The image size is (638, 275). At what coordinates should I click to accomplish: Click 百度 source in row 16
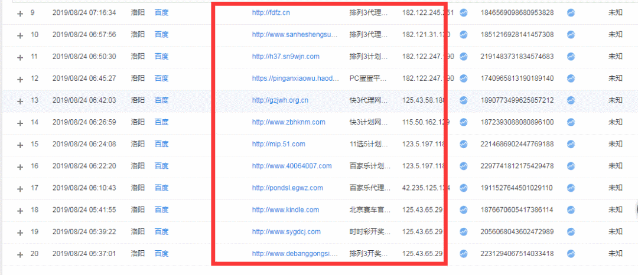[x=161, y=166]
